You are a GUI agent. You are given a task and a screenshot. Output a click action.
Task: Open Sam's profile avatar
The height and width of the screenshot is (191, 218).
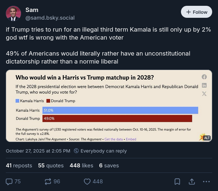point(13,13)
